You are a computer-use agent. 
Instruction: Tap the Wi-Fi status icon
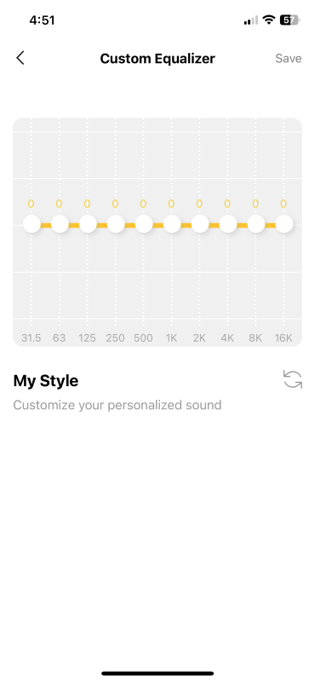(269, 20)
